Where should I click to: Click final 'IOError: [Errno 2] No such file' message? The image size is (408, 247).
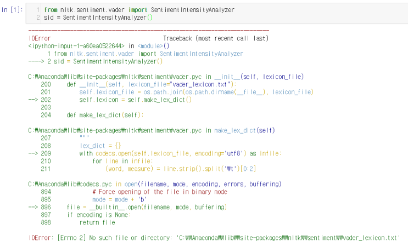214,238
